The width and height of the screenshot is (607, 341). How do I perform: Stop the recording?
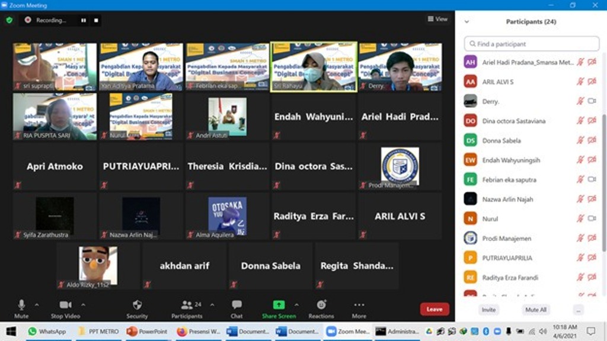[96, 20]
